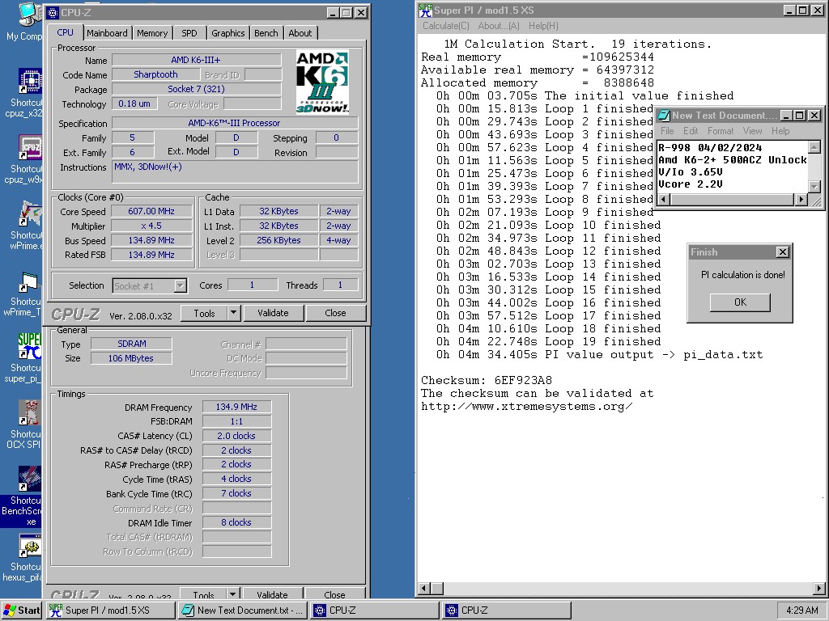The height and width of the screenshot is (621, 829).
Task: Expand the Tools dropdown arrow in CPU-Z
Action: click(x=234, y=313)
